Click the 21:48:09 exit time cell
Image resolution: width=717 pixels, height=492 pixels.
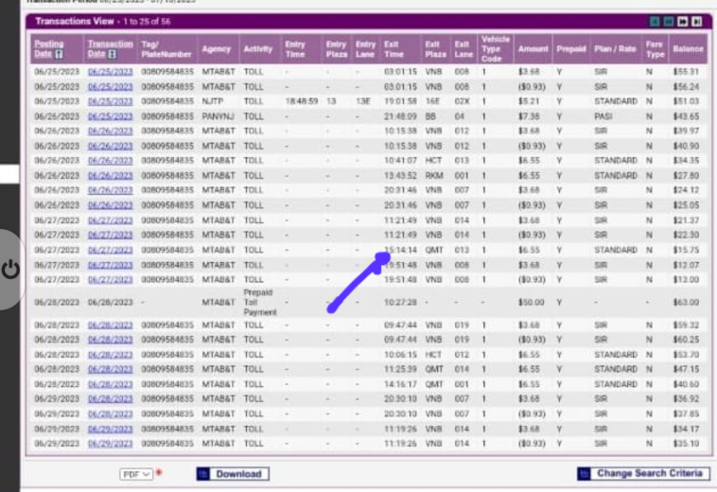(x=400, y=116)
